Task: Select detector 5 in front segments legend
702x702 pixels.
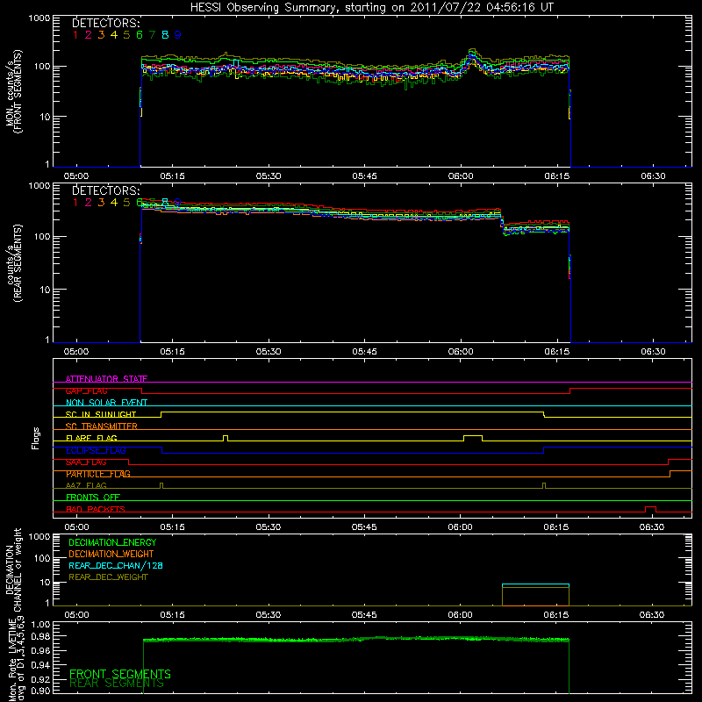Action: point(126,35)
